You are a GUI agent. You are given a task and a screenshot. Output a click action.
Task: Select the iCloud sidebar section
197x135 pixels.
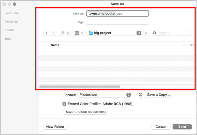pyautogui.click(x=9, y=30)
